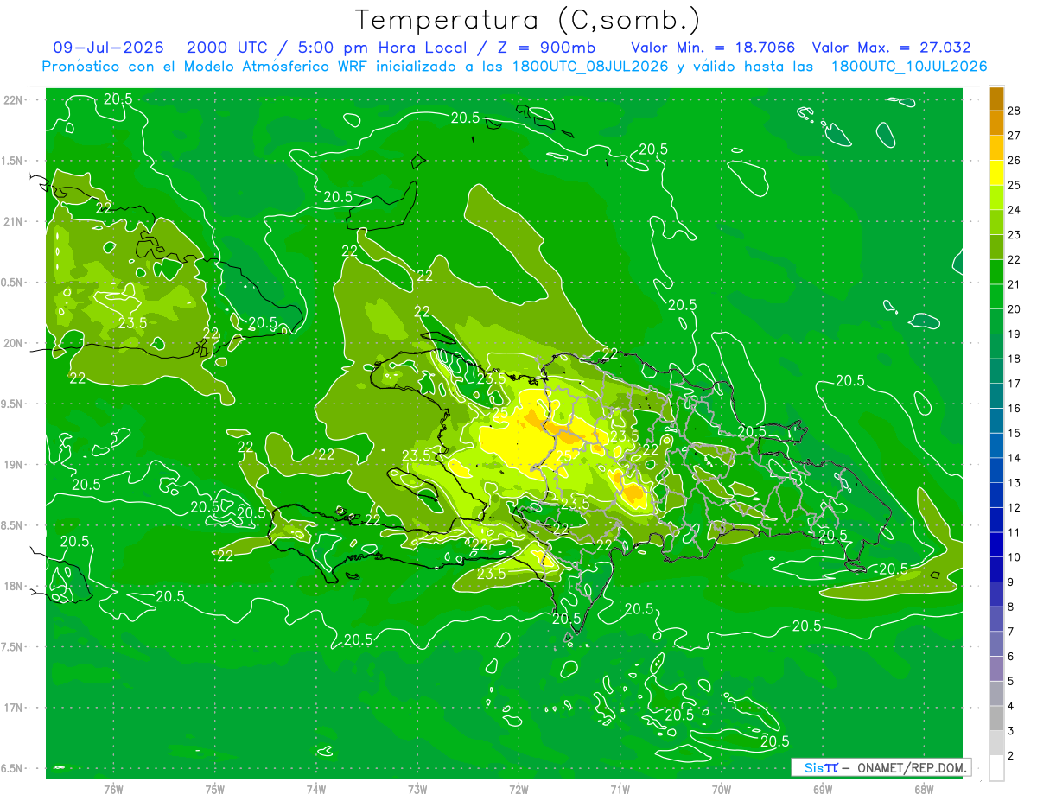
Task: Select the '09-Jul-2026' date text
Action: pyautogui.click(x=110, y=48)
